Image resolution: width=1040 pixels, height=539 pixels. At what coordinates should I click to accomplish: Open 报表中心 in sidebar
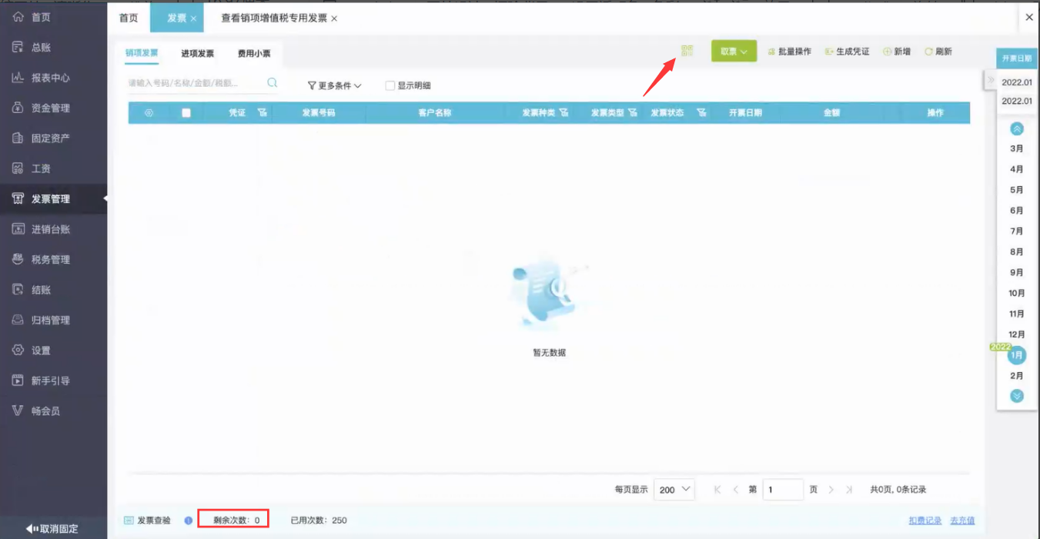(53, 78)
